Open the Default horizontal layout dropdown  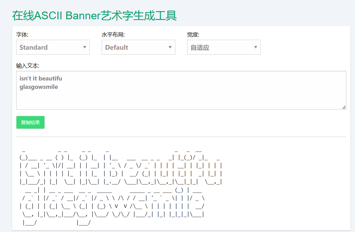click(138, 47)
